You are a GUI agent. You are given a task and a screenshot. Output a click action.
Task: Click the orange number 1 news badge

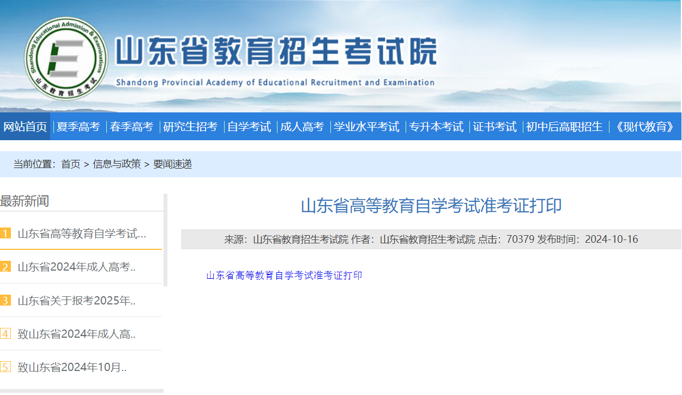click(5, 234)
